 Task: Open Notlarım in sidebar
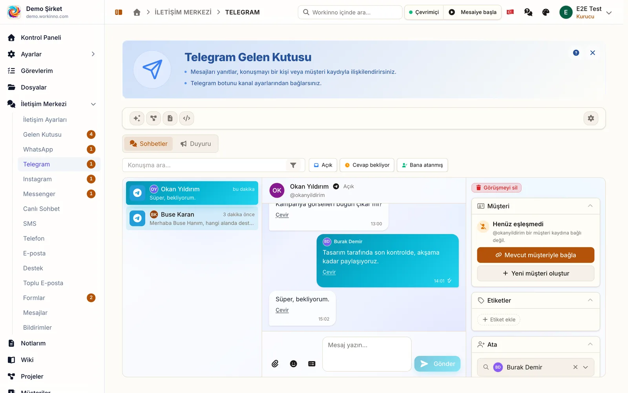click(33, 343)
